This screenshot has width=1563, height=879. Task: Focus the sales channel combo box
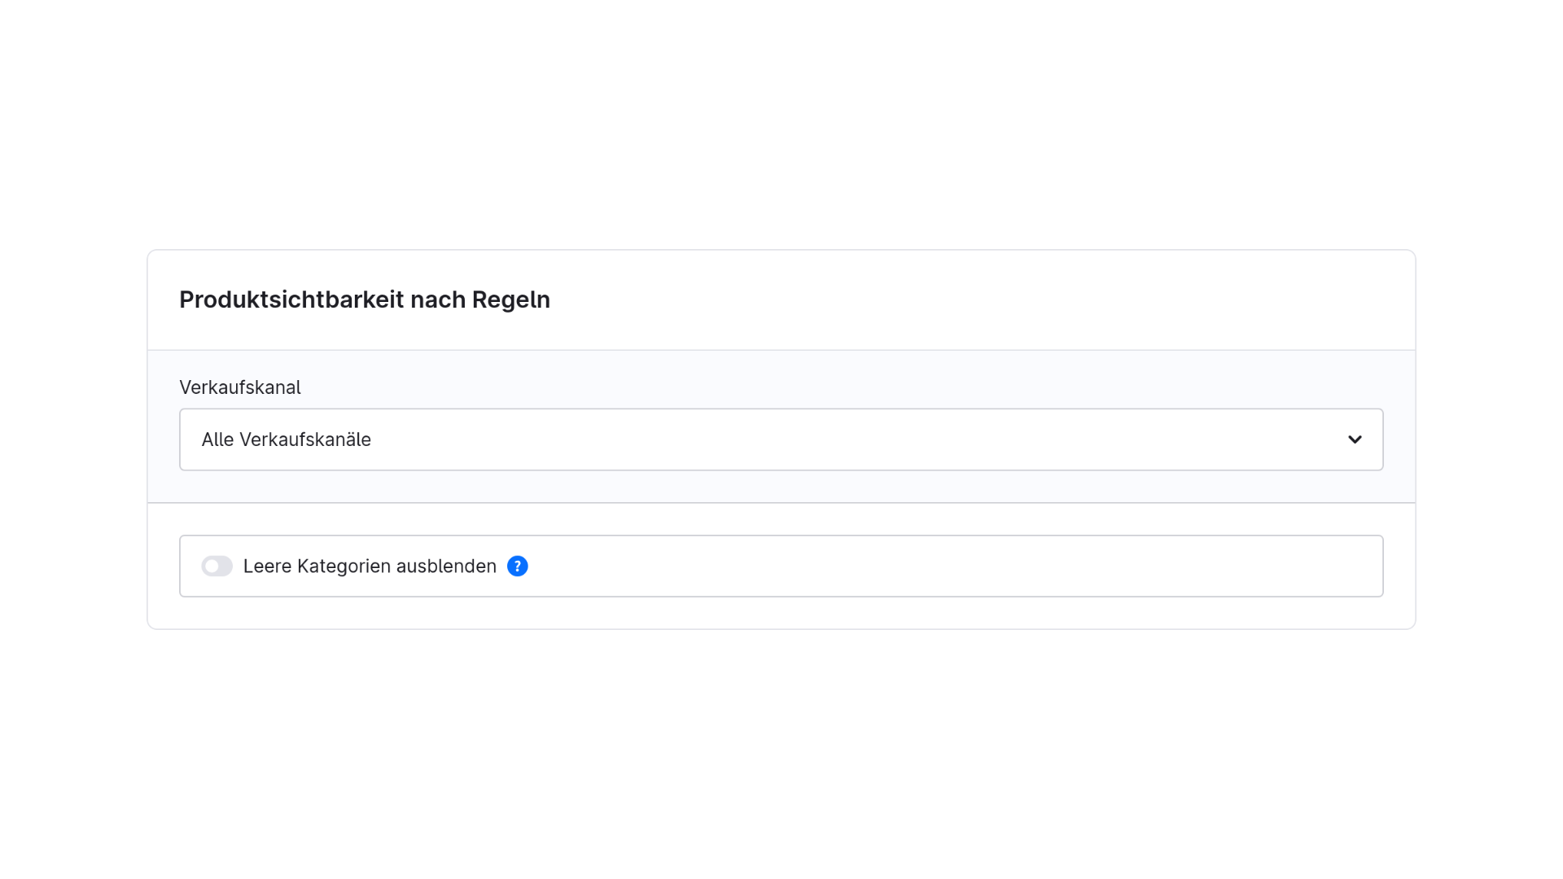pyautogui.click(x=781, y=439)
